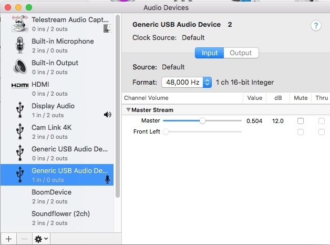This screenshot has height=245, width=330.
Task: Click the dB column header
Action: 278,98
